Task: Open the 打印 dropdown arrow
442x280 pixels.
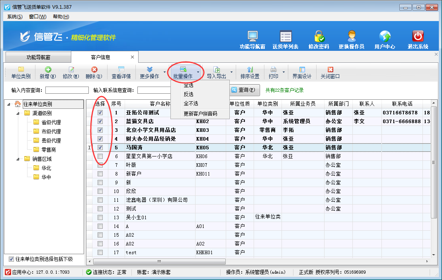Action: pyautogui.click(x=284, y=72)
